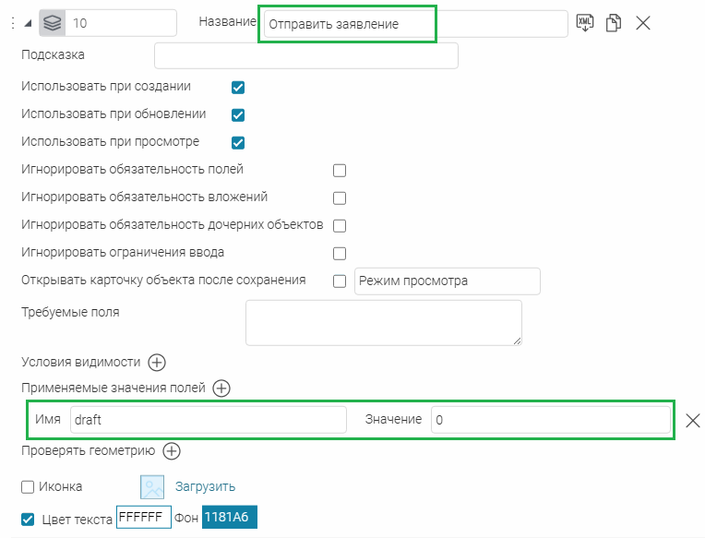Image resolution: width=705 pixels, height=538 pixels.
Task: Click the 'Загрузить' link
Action: (205, 486)
